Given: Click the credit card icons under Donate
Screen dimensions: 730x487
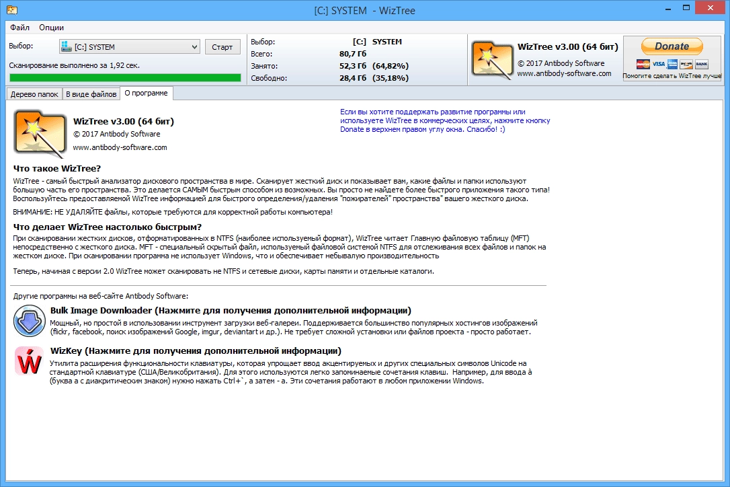Looking at the screenshot, I should 672,65.
